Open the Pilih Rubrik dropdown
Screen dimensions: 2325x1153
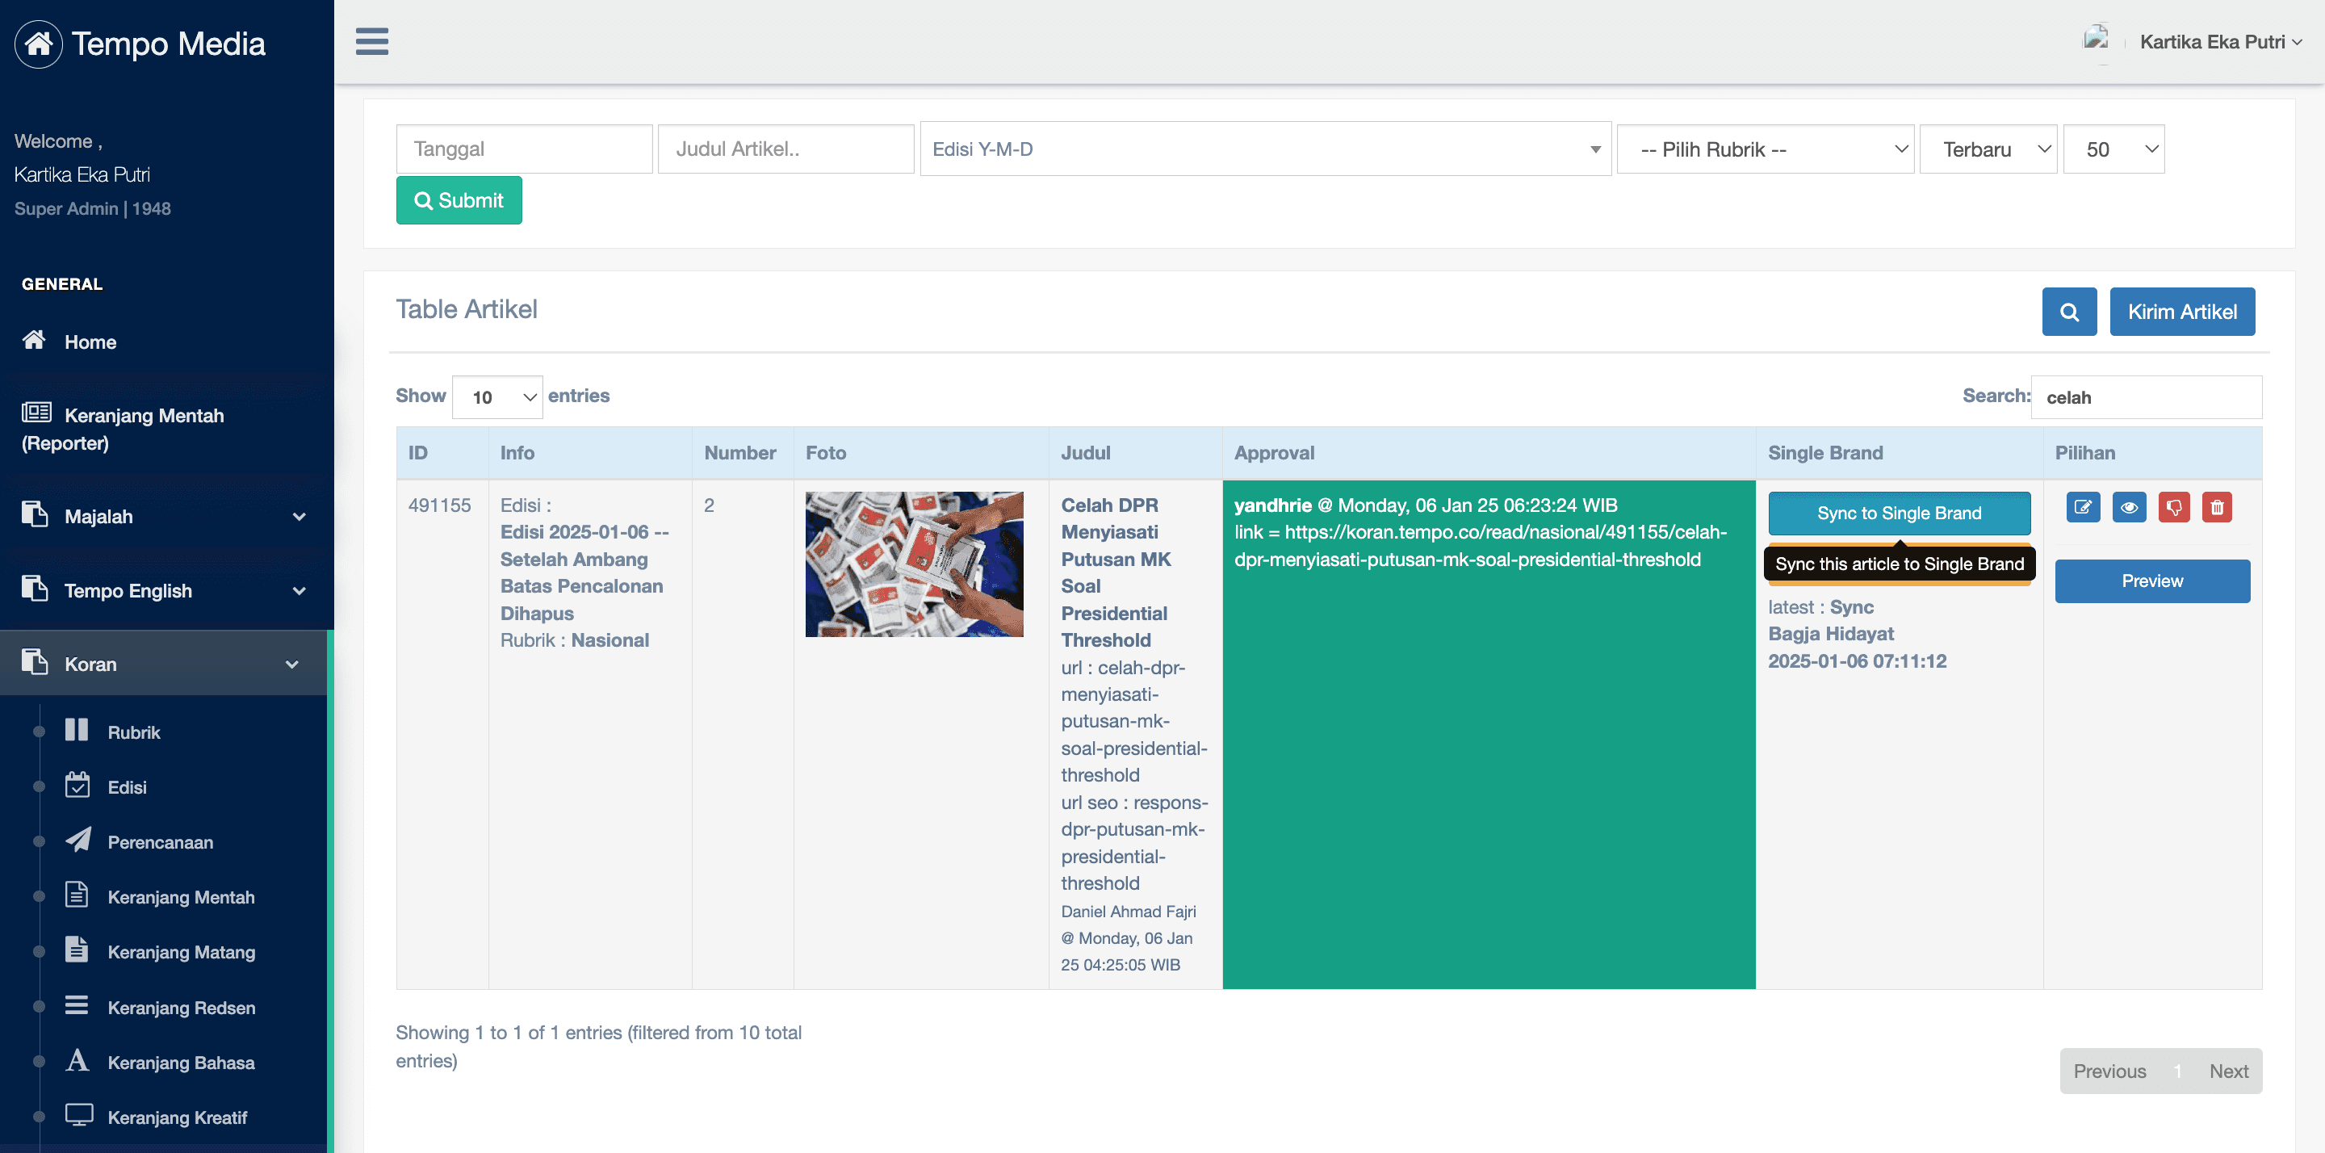tap(1765, 149)
